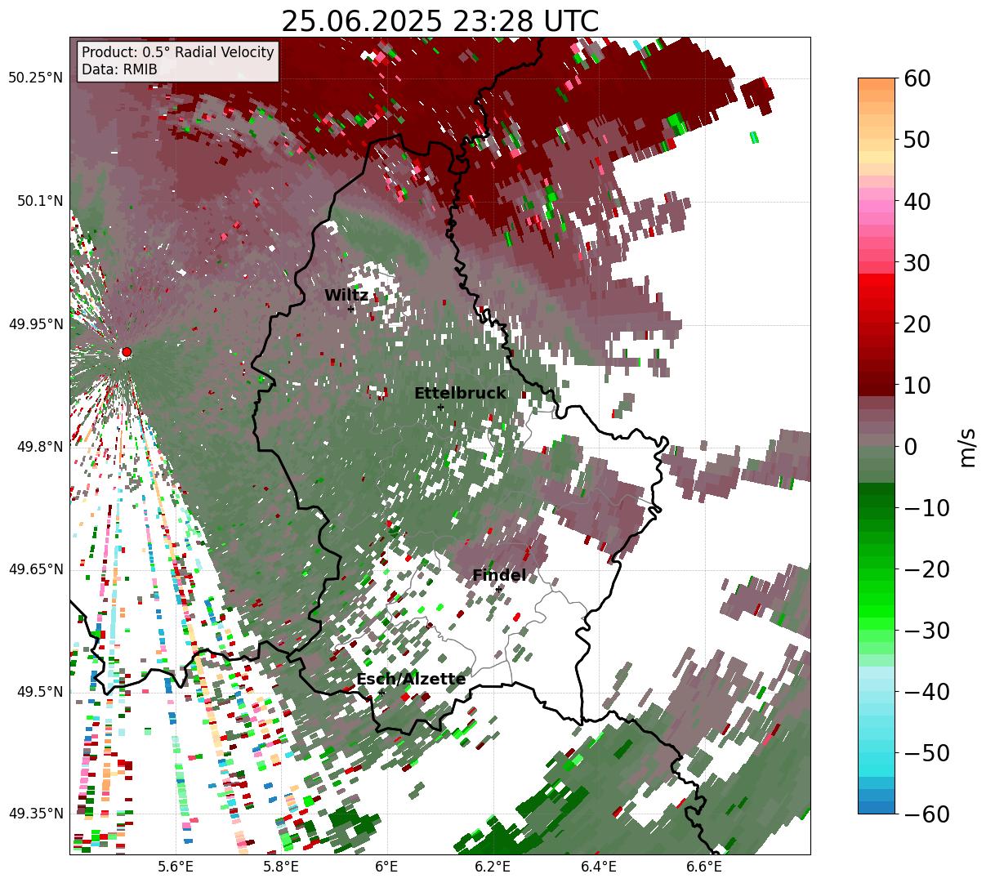Select the Findel city label
986x883 pixels.
(x=499, y=576)
